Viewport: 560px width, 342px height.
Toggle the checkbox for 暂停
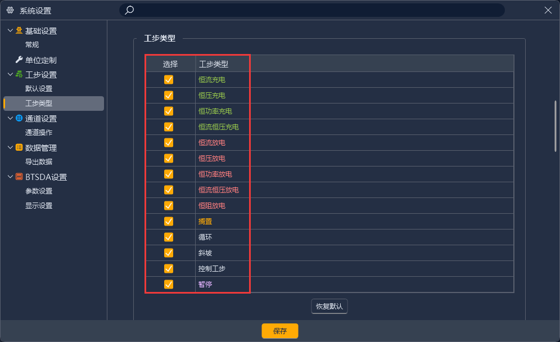pos(169,284)
